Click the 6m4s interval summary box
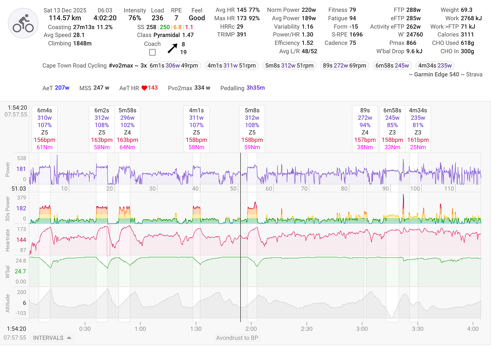This screenshot has width=491, height=347. coord(45,129)
